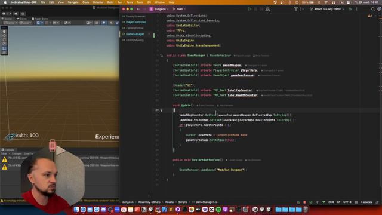Screen dimensions: 382x215
Task: Select Unity View hand tool
Action: [x=4, y=32]
